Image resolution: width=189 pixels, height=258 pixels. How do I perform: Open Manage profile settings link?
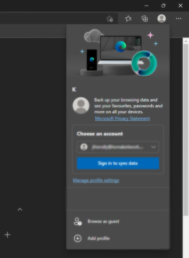pos(96,180)
